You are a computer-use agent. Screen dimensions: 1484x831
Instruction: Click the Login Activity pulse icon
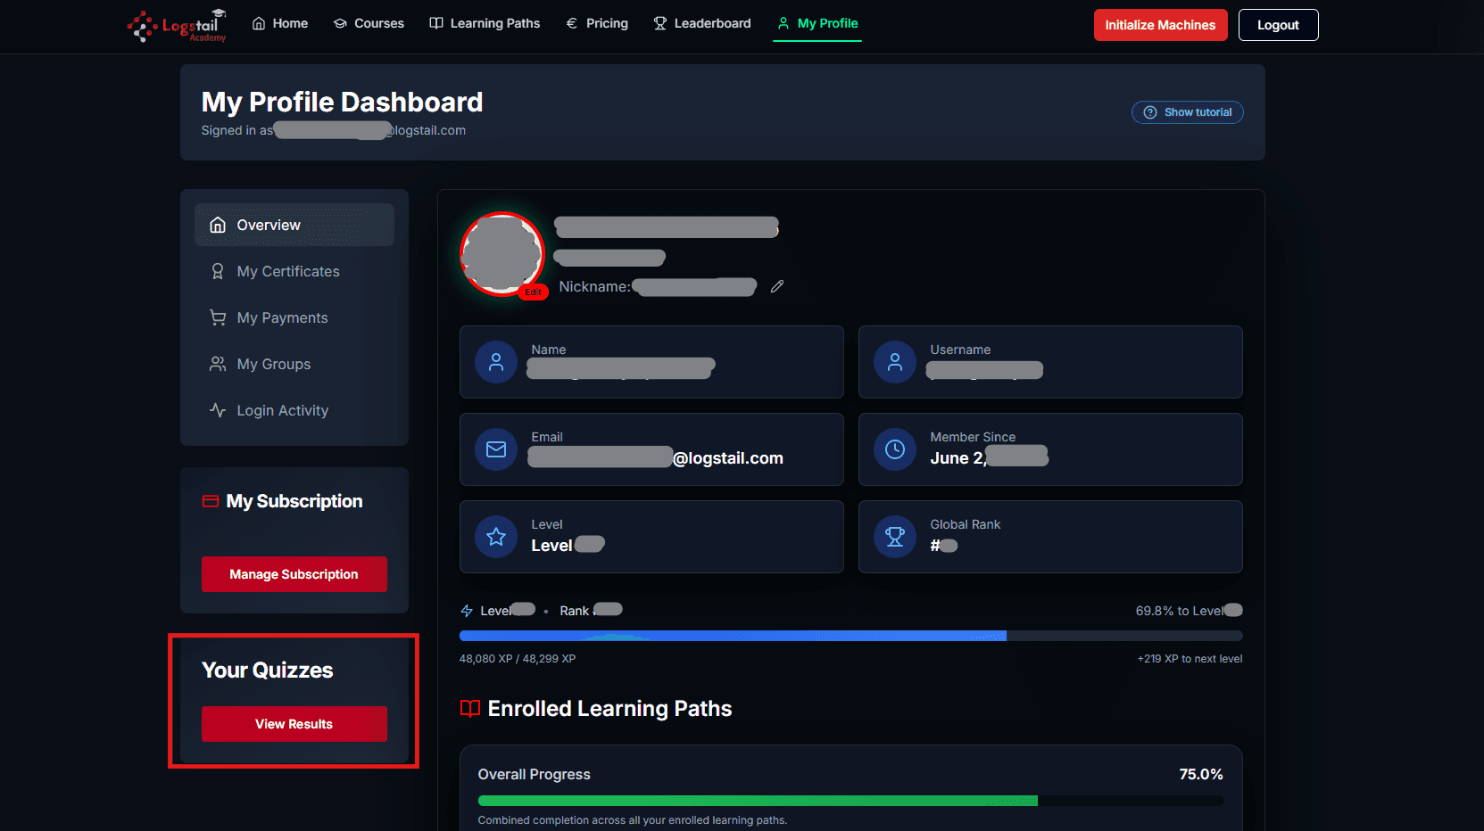coord(218,410)
